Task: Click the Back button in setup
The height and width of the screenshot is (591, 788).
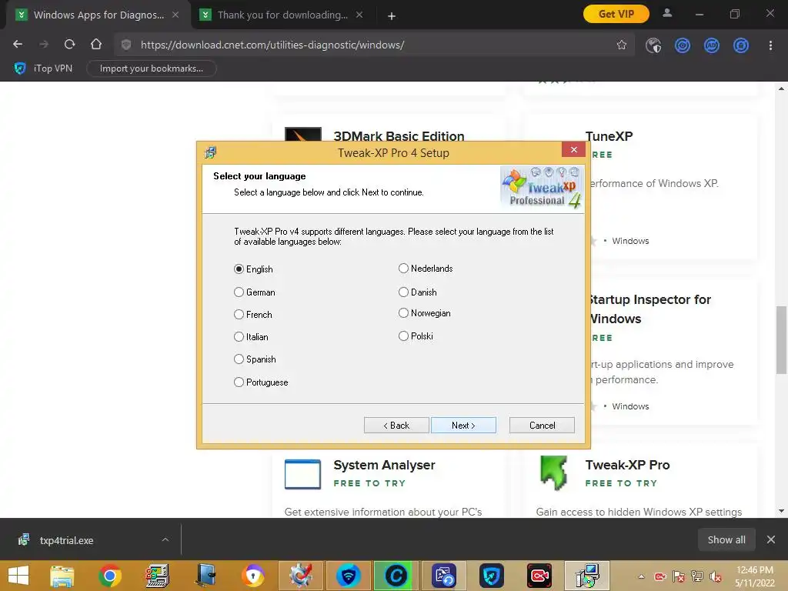Action: [396, 425]
